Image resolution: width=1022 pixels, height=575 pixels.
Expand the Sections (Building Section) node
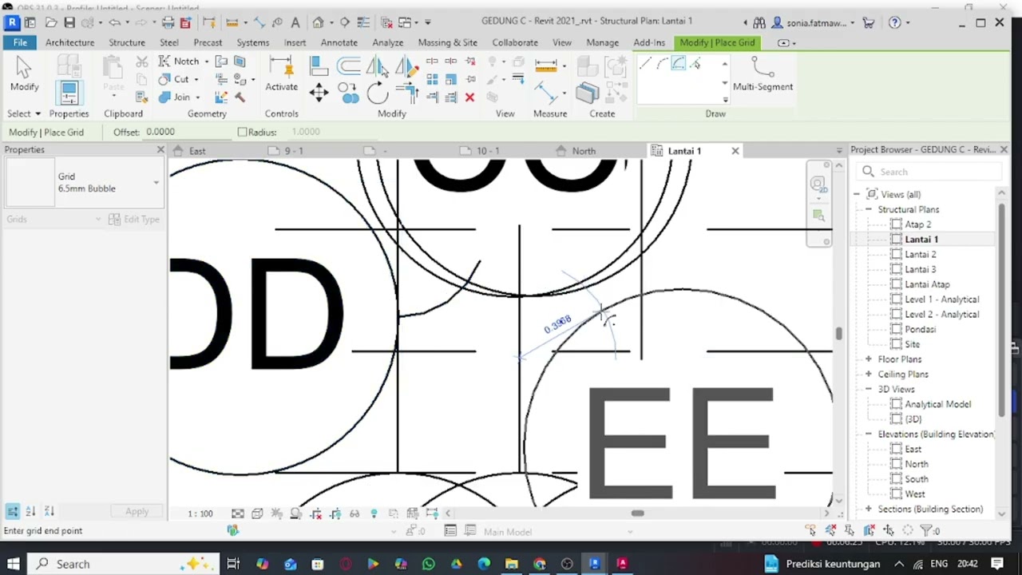[869, 509]
